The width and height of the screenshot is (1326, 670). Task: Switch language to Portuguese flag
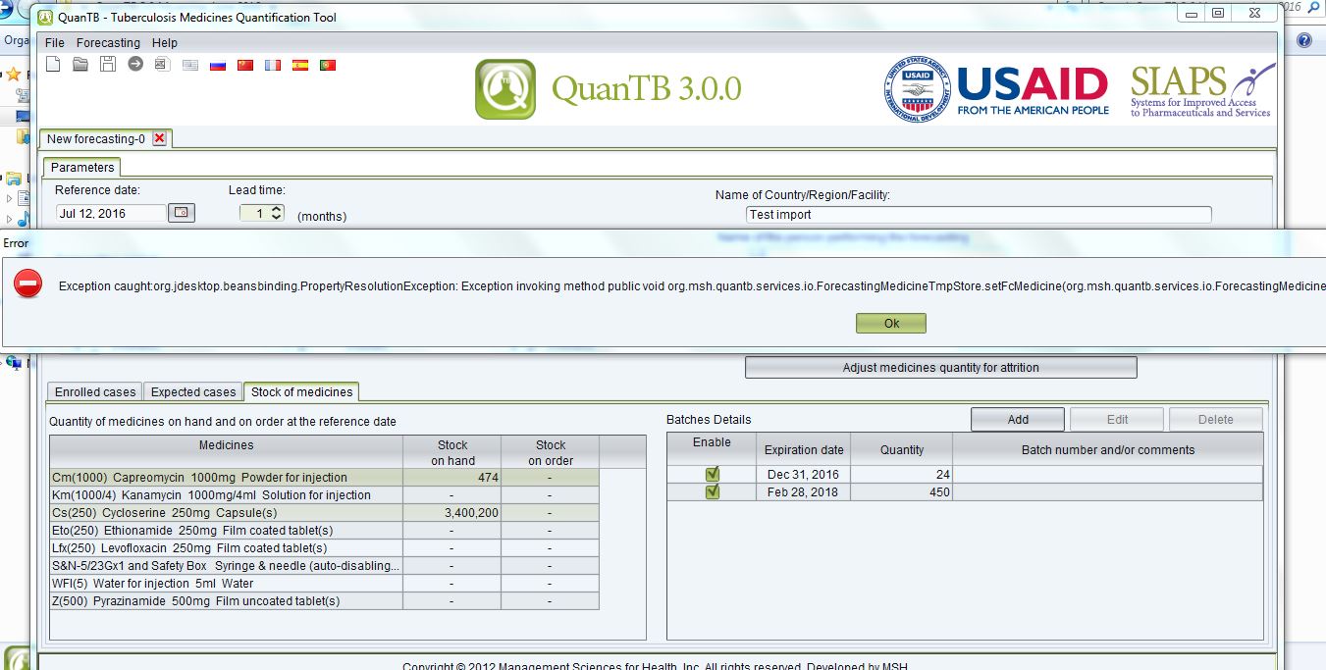click(328, 65)
